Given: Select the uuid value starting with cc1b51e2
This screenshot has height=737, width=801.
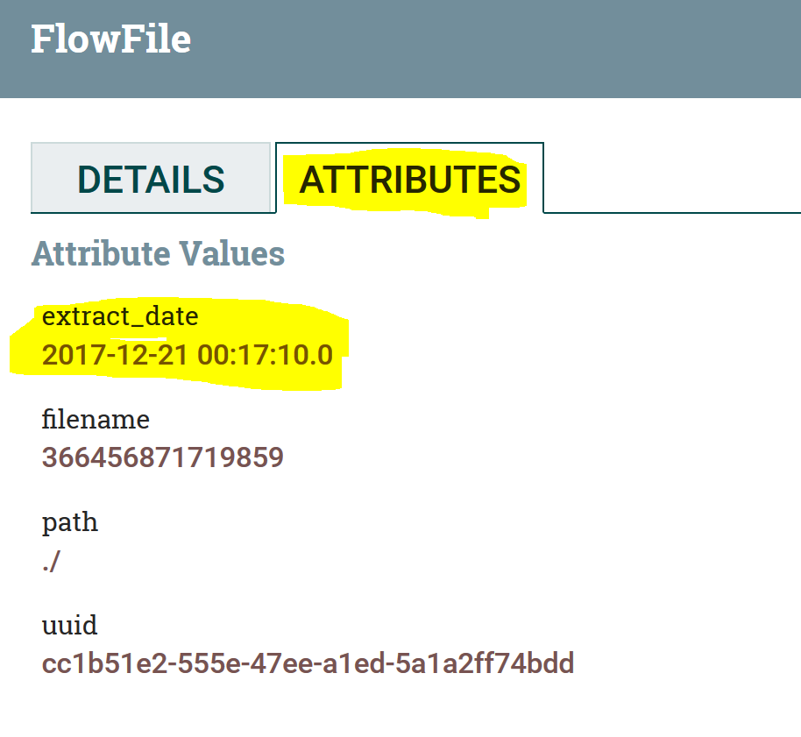Looking at the screenshot, I should tap(307, 664).
